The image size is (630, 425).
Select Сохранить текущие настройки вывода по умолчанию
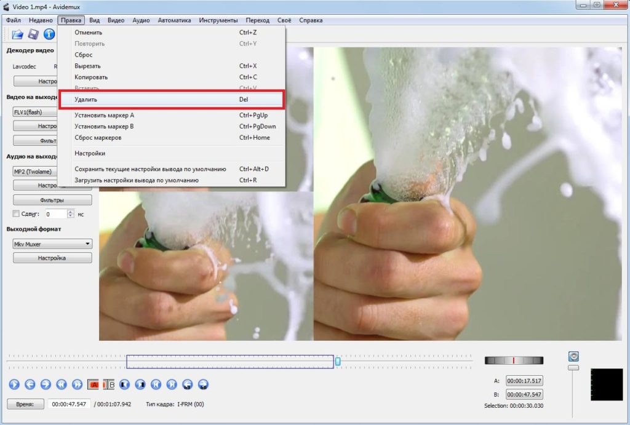172,169
